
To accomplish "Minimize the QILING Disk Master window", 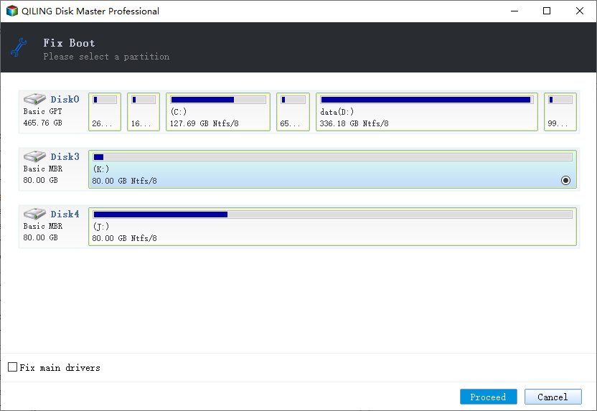I will click(514, 11).
